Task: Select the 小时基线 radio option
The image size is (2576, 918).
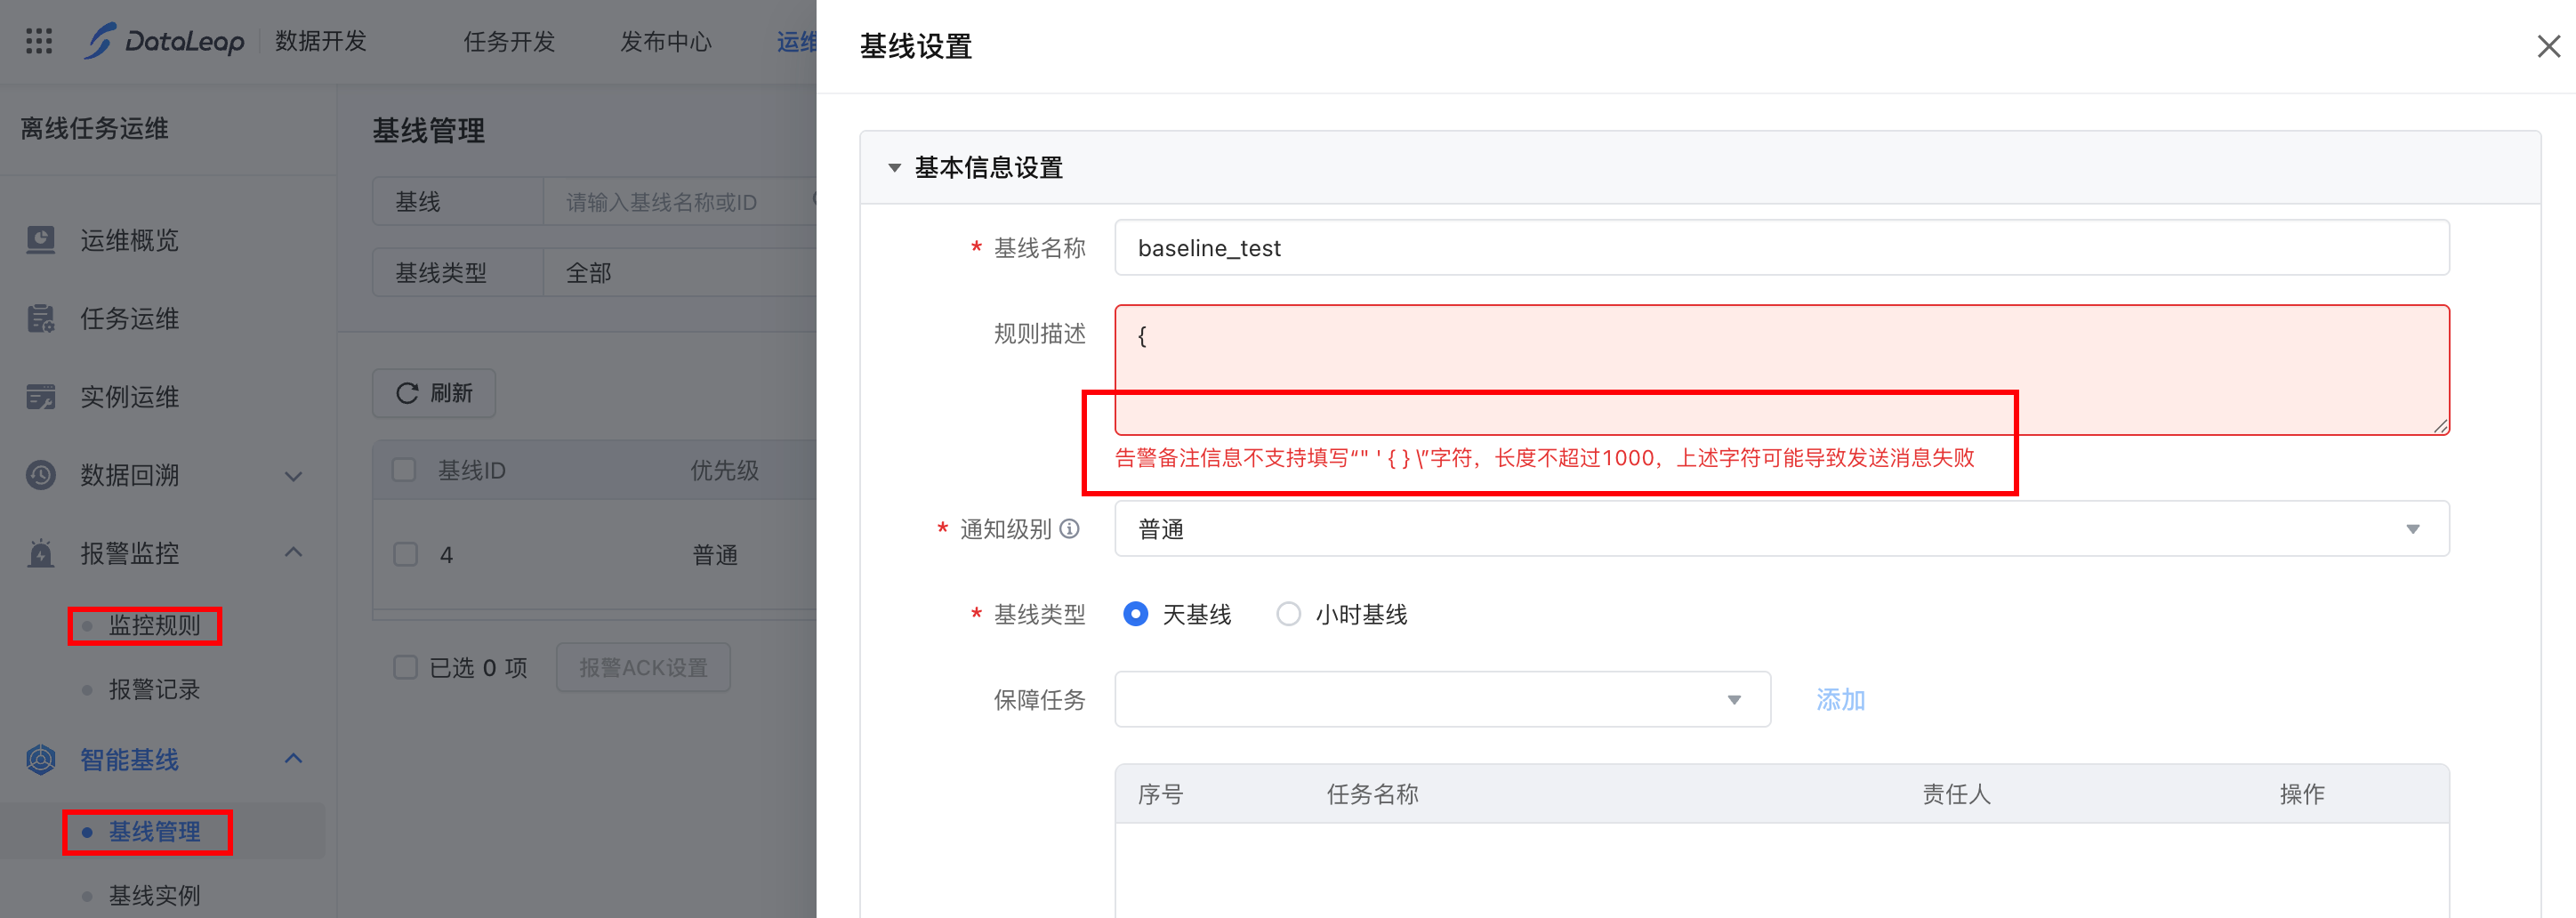Action: pos(1288,614)
